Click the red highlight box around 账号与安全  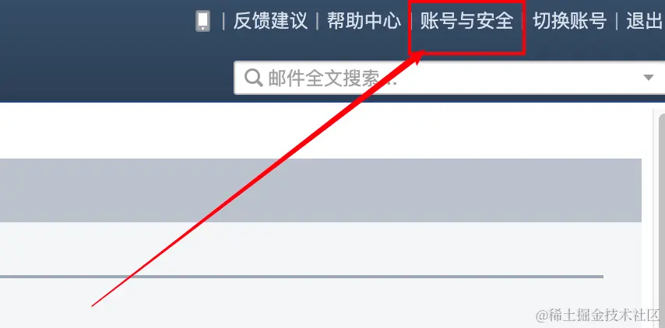(x=467, y=26)
